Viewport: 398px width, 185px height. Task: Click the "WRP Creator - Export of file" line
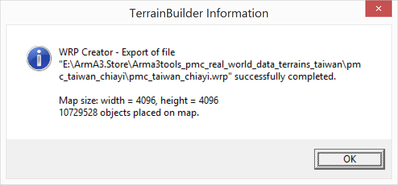[117, 52]
